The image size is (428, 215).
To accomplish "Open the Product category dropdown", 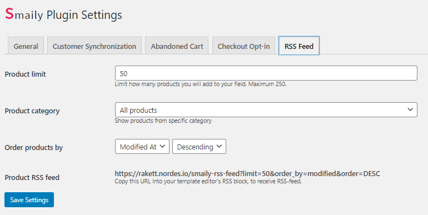I will point(266,109).
